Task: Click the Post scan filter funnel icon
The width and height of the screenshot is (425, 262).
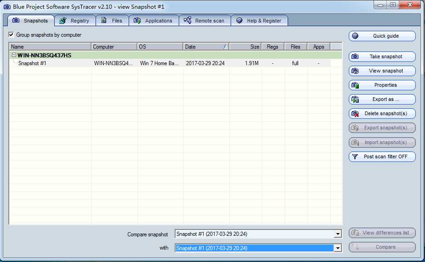Action: 355,157
